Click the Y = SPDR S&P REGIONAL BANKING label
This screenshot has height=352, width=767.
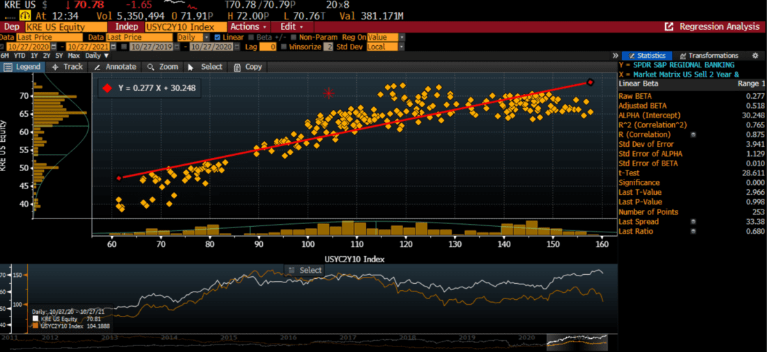(676, 65)
